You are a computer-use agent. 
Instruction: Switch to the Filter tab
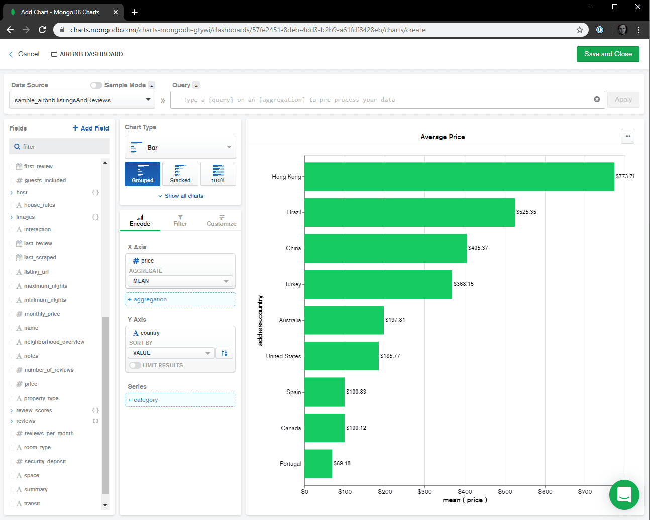[180, 220]
